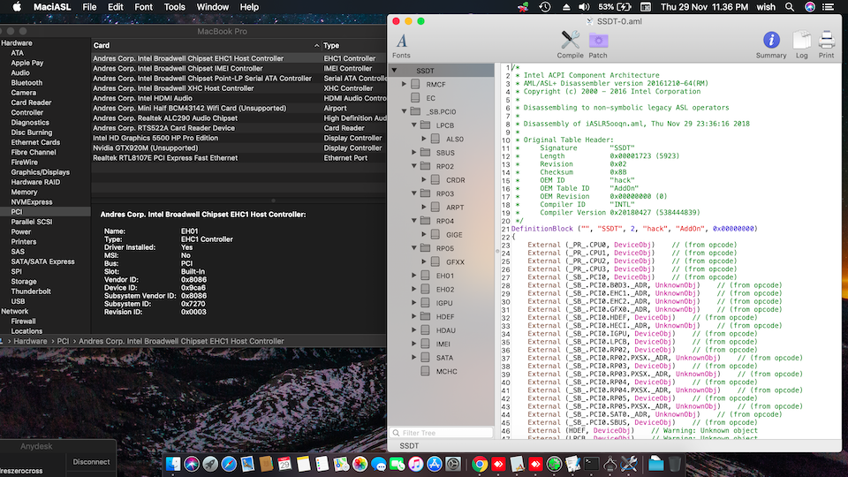Click the volume icon in menu bar

coord(584,7)
